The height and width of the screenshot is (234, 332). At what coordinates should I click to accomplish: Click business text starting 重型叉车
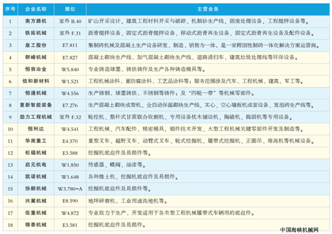click(x=201, y=141)
